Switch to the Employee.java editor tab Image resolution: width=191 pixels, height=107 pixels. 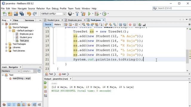click(75, 20)
